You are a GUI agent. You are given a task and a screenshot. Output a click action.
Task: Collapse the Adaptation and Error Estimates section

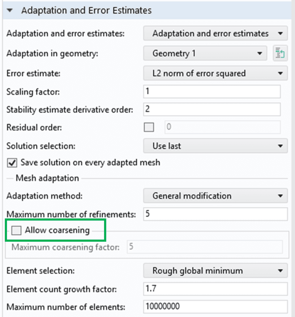9,10
